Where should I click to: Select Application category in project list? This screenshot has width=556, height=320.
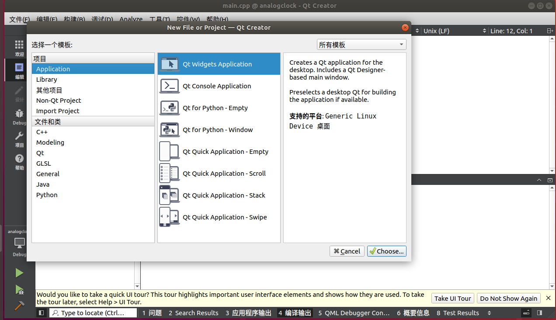pos(93,69)
